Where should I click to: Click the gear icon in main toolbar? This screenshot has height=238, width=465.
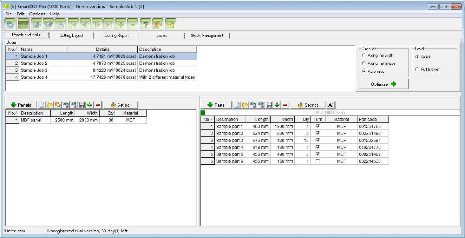point(10,24)
